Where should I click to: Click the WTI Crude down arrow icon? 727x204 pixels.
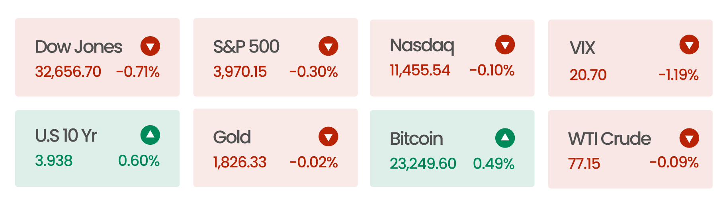pyautogui.click(x=689, y=138)
